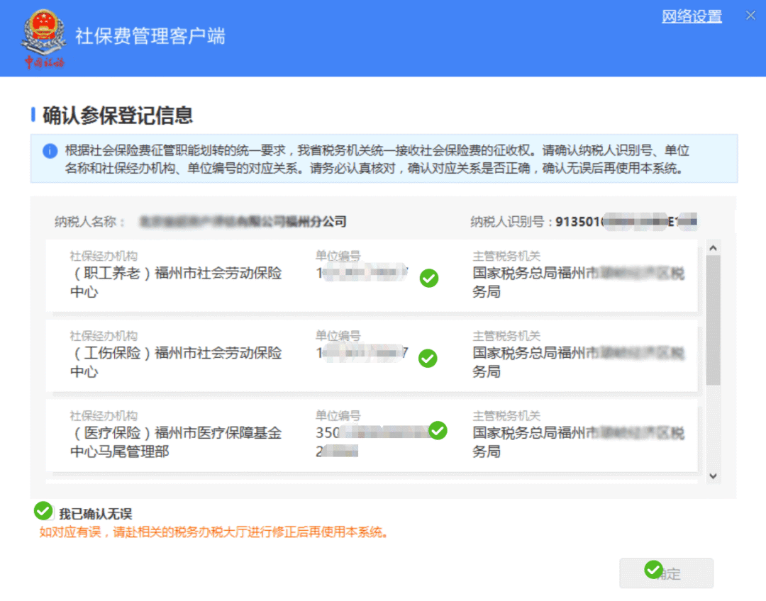766x601 pixels.
Task: Close the 社保费管理客户端 window
Action: click(750, 16)
